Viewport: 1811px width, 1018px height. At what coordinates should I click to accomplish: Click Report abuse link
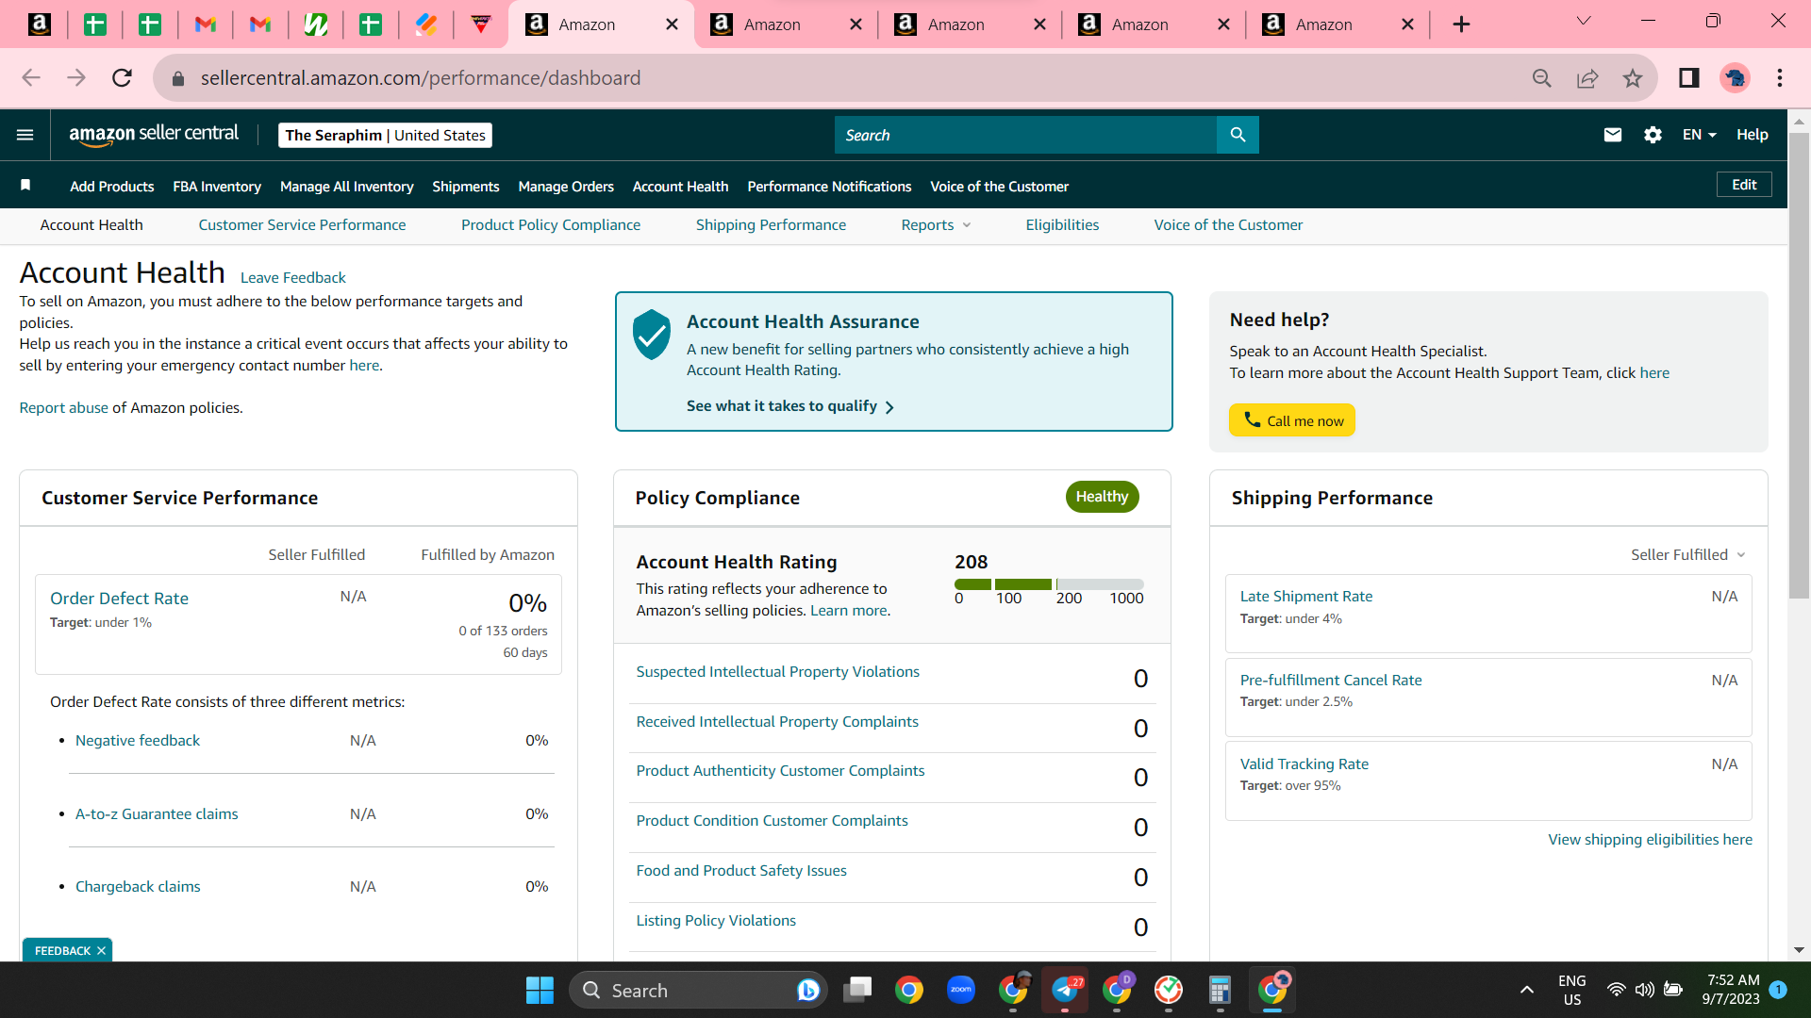pos(64,408)
